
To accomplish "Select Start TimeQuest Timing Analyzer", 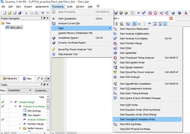I will (147, 58).
